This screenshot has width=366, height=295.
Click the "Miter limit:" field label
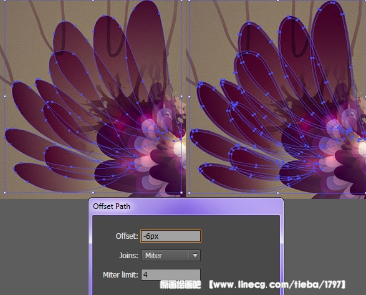coord(120,274)
